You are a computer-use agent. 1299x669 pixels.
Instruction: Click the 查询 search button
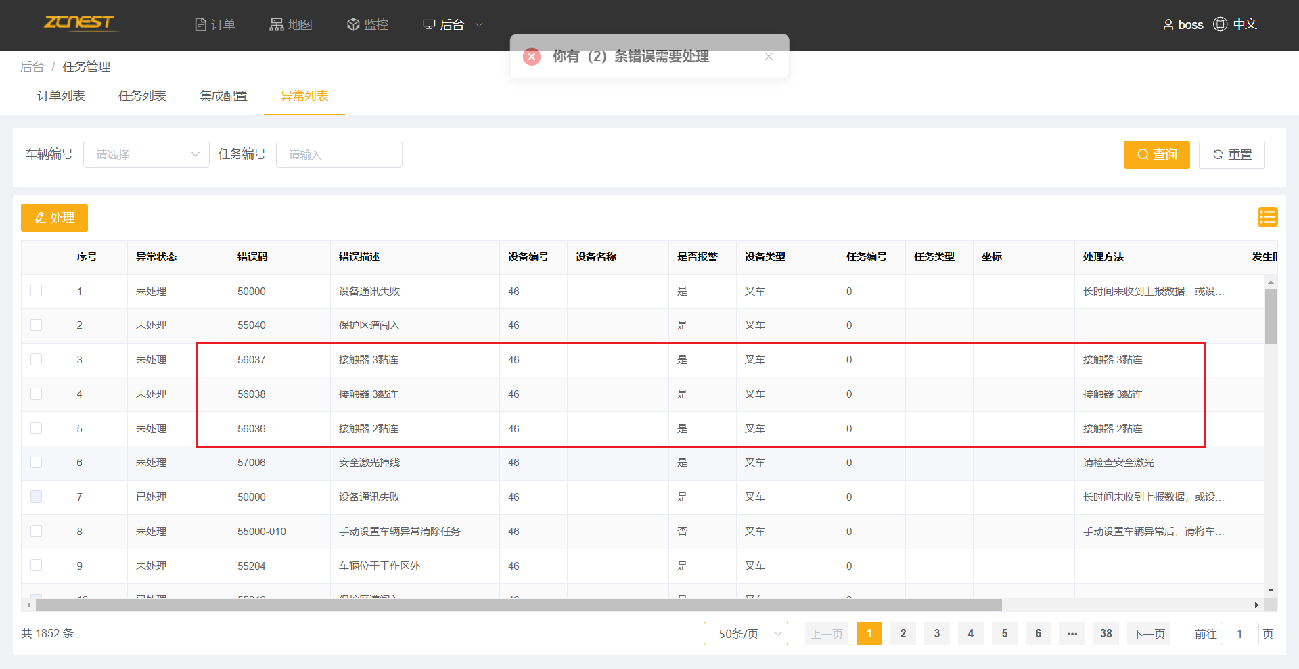[x=1157, y=155]
